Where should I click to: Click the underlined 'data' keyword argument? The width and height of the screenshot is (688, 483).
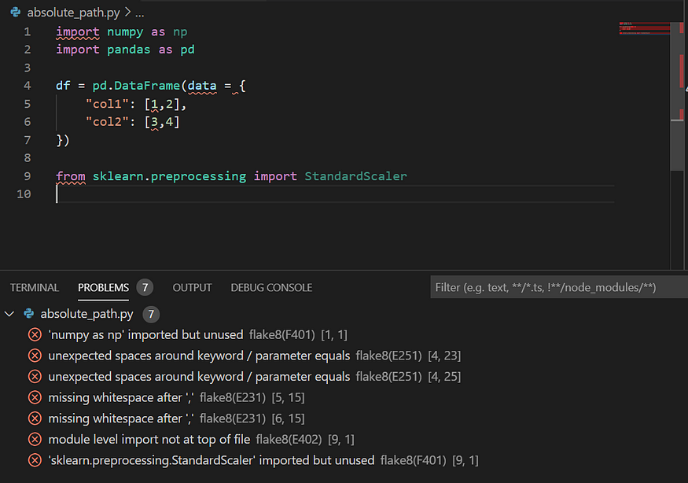pyautogui.click(x=202, y=86)
